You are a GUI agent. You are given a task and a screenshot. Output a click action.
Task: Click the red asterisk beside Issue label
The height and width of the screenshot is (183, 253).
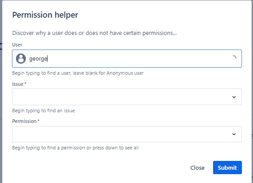pyautogui.click(x=25, y=84)
